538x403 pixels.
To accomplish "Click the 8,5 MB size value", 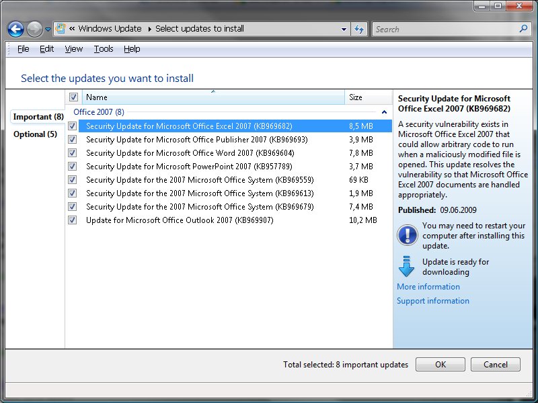I will click(x=360, y=126).
